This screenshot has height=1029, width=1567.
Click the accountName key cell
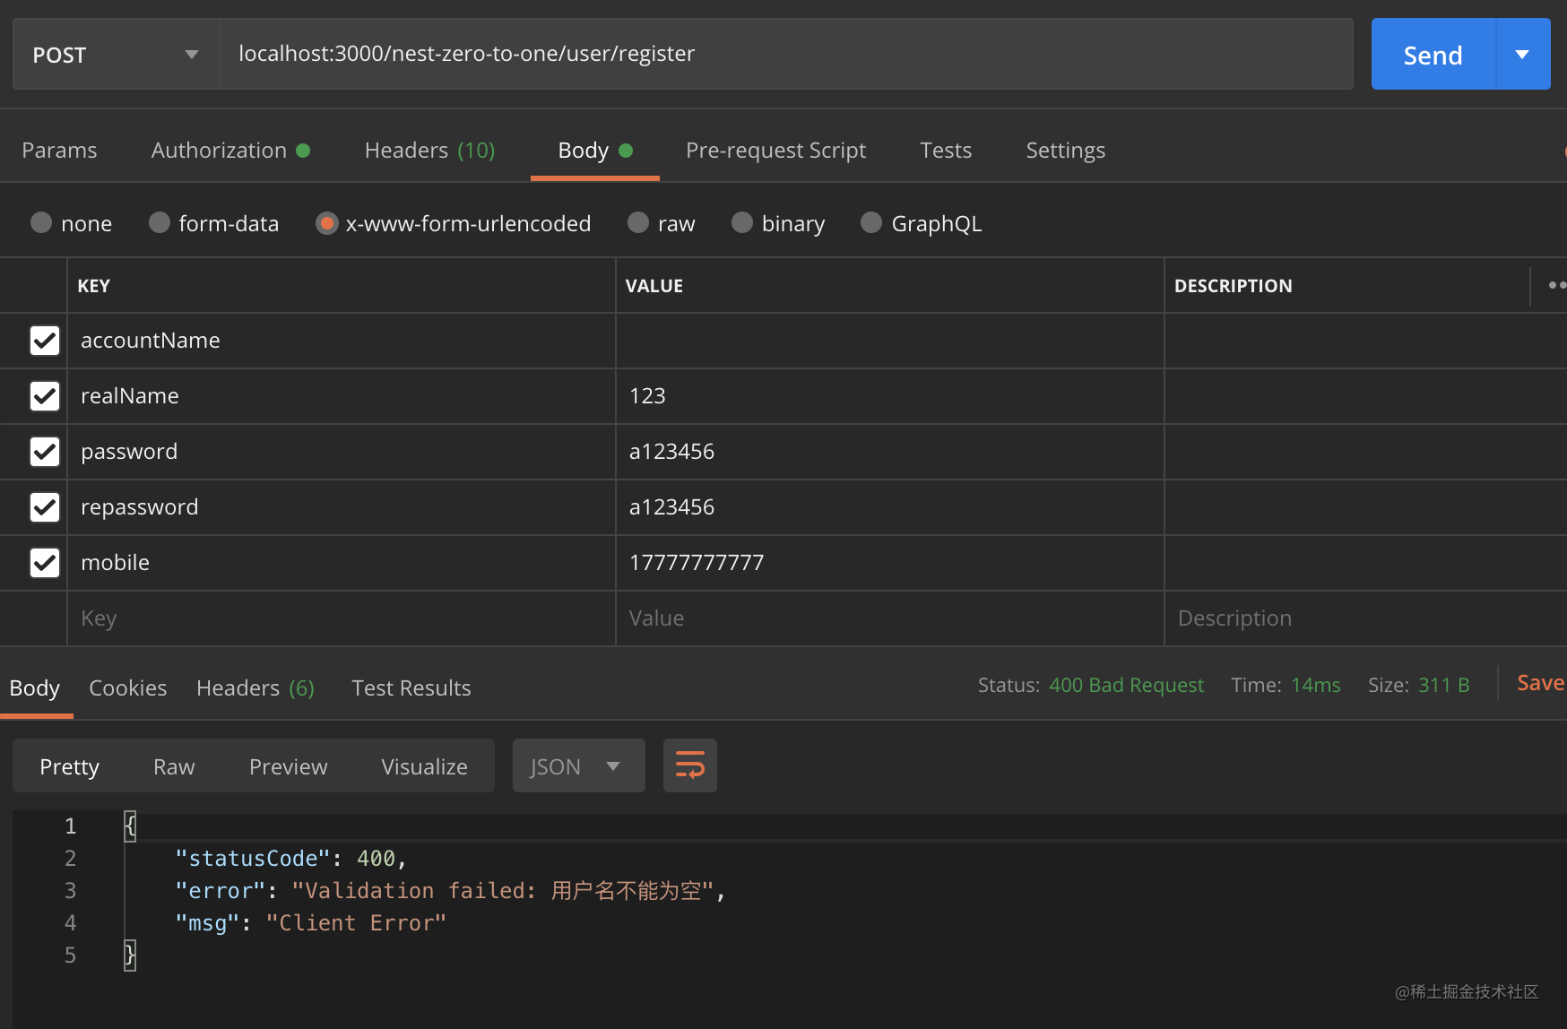click(341, 341)
